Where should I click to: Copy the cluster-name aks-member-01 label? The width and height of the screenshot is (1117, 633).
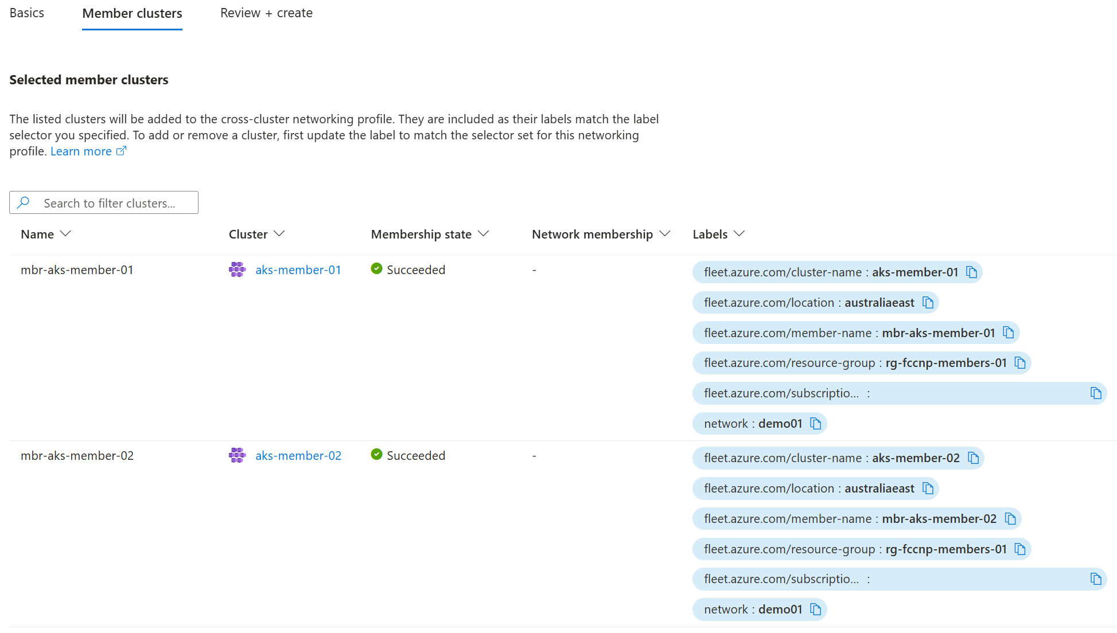971,272
